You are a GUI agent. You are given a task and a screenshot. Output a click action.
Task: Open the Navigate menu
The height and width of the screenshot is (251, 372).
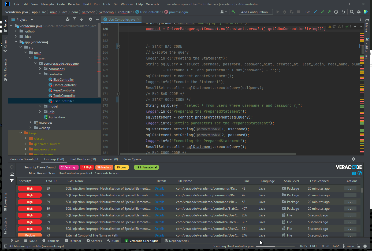coord(47,4)
